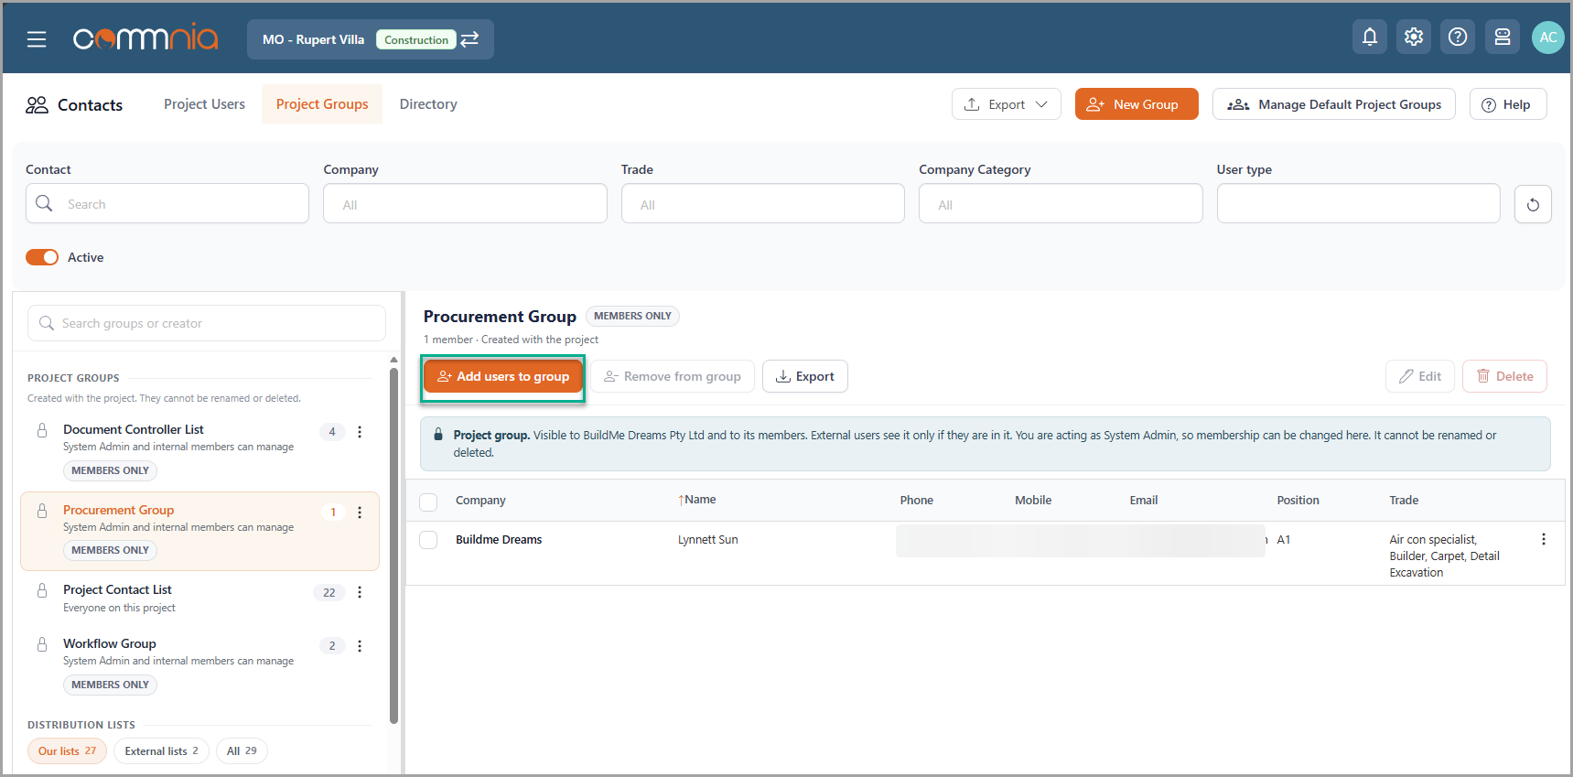Expand the Export dropdown in top toolbar

pos(1006,104)
